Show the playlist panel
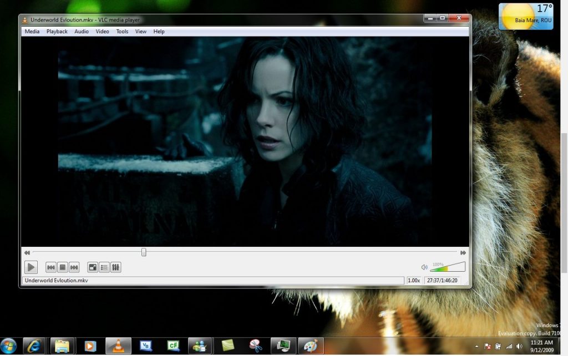568x356 pixels. point(104,268)
